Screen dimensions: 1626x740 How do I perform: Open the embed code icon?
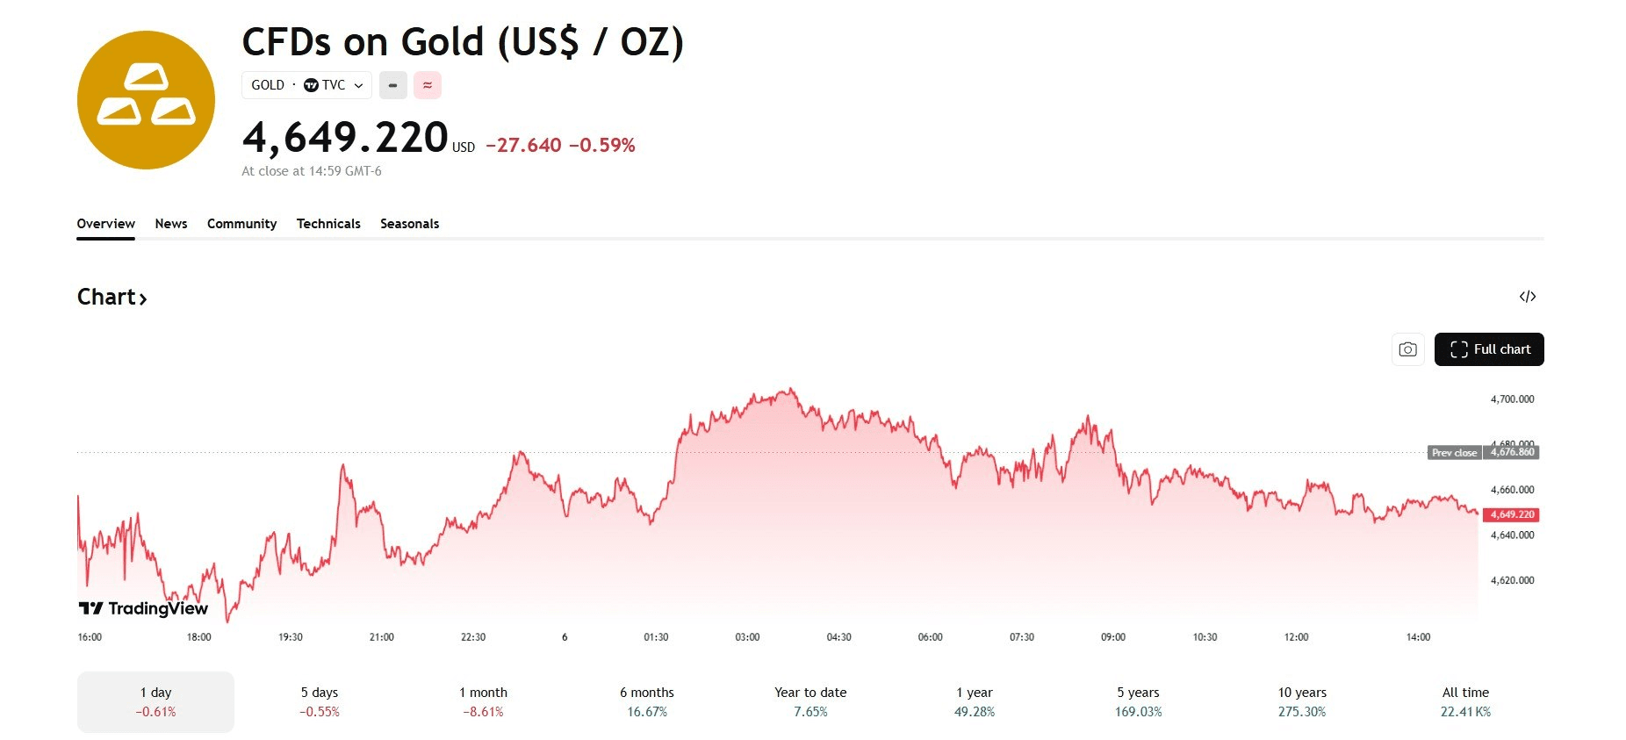[1527, 297]
